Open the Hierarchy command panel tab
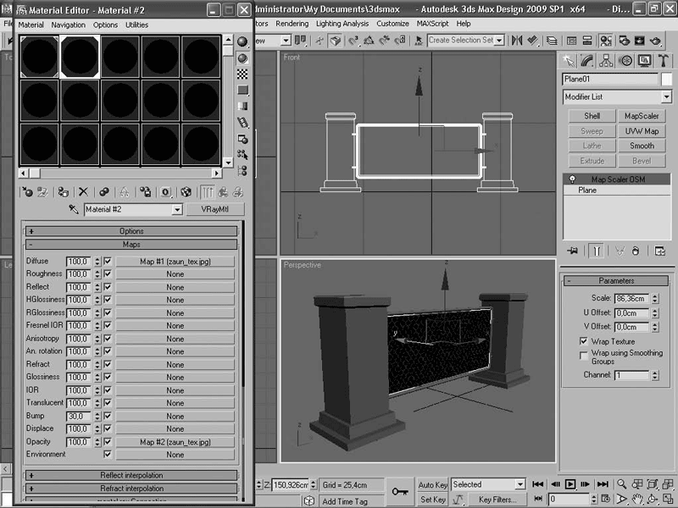The height and width of the screenshot is (508, 678). click(607, 60)
